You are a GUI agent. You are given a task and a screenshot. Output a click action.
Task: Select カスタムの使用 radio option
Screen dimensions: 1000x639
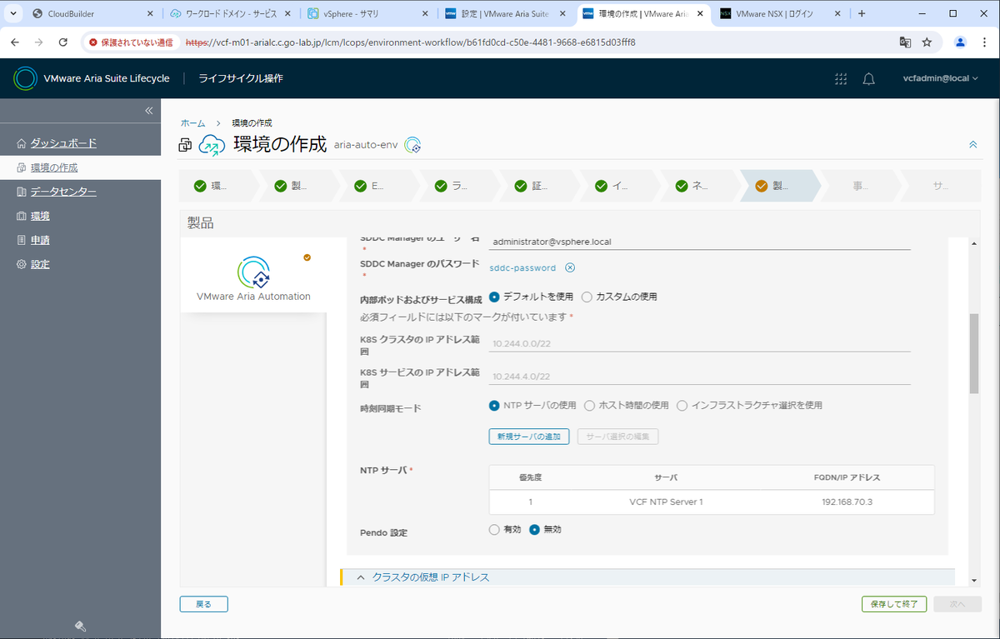[587, 297]
